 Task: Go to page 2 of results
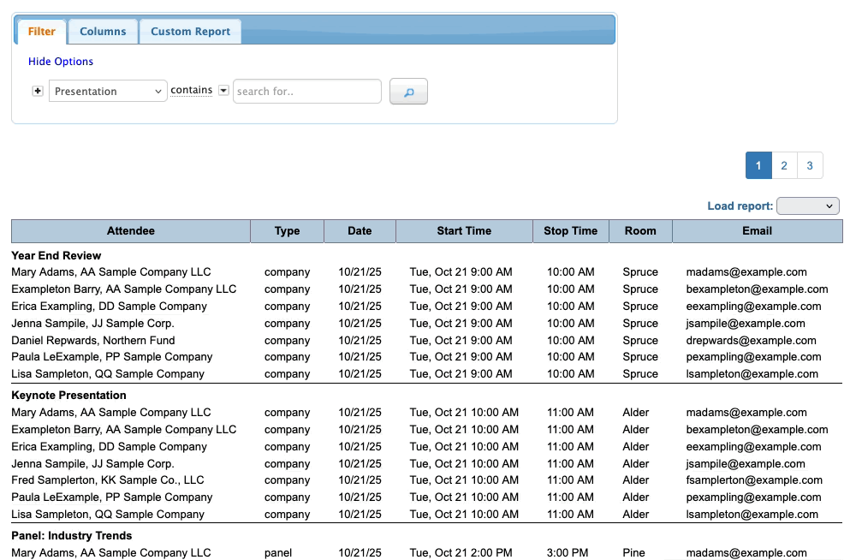(784, 166)
